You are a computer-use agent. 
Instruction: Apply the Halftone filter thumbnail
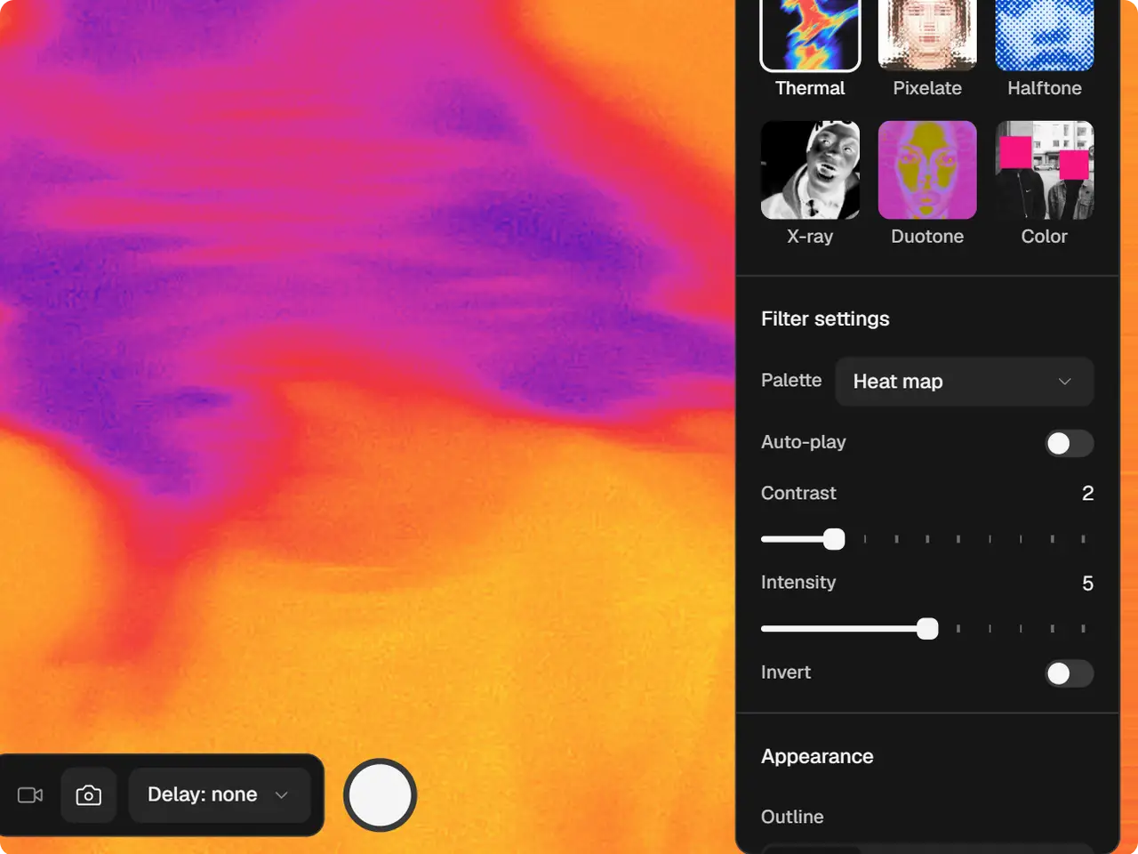pyautogui.click(x=1045, y=35)
